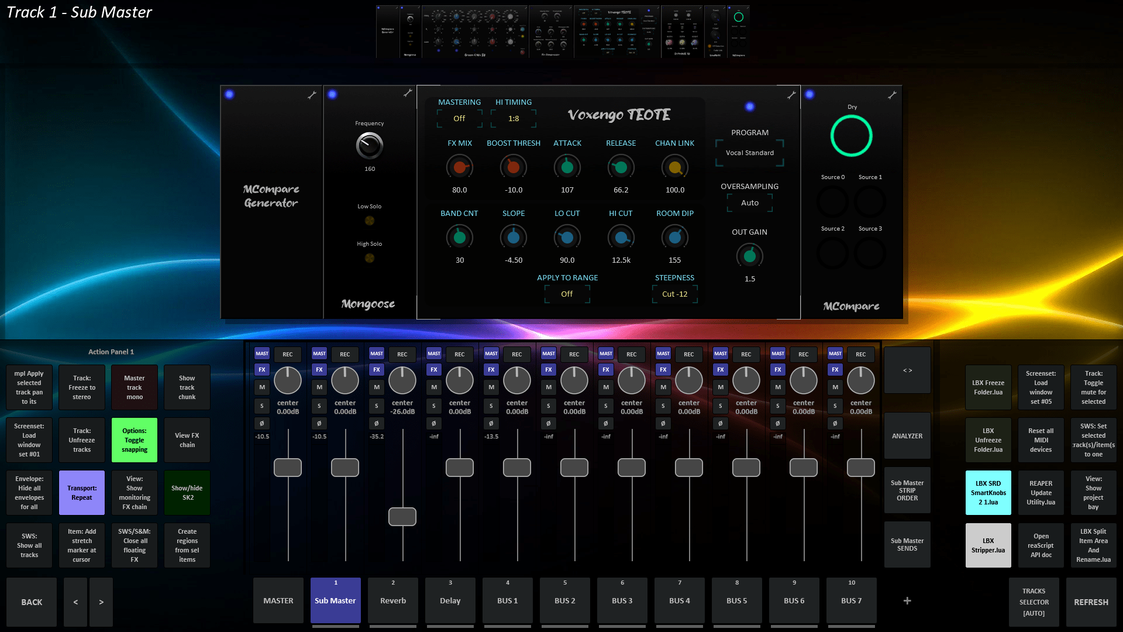The width and height of the screenshot is (1123, 632).
Task: Click the FX MIX knob
Action: tap(460, 167)
